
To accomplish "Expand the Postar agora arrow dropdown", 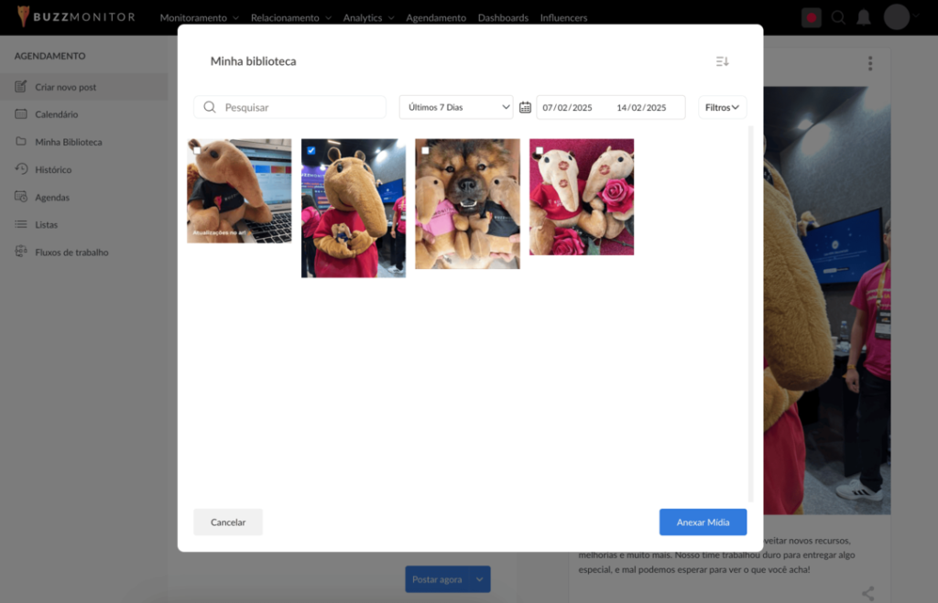I will [479, 579].
